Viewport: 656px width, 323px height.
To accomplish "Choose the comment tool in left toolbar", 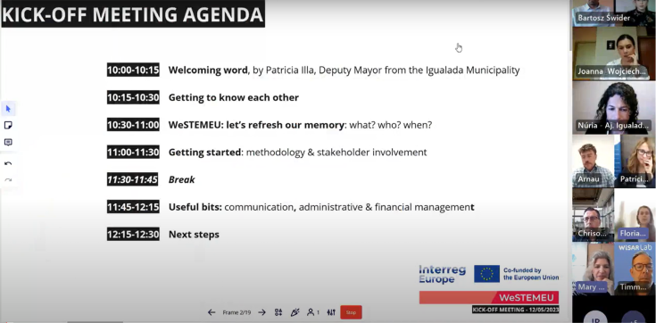I will pyautogui.click(x=8, y=142).
